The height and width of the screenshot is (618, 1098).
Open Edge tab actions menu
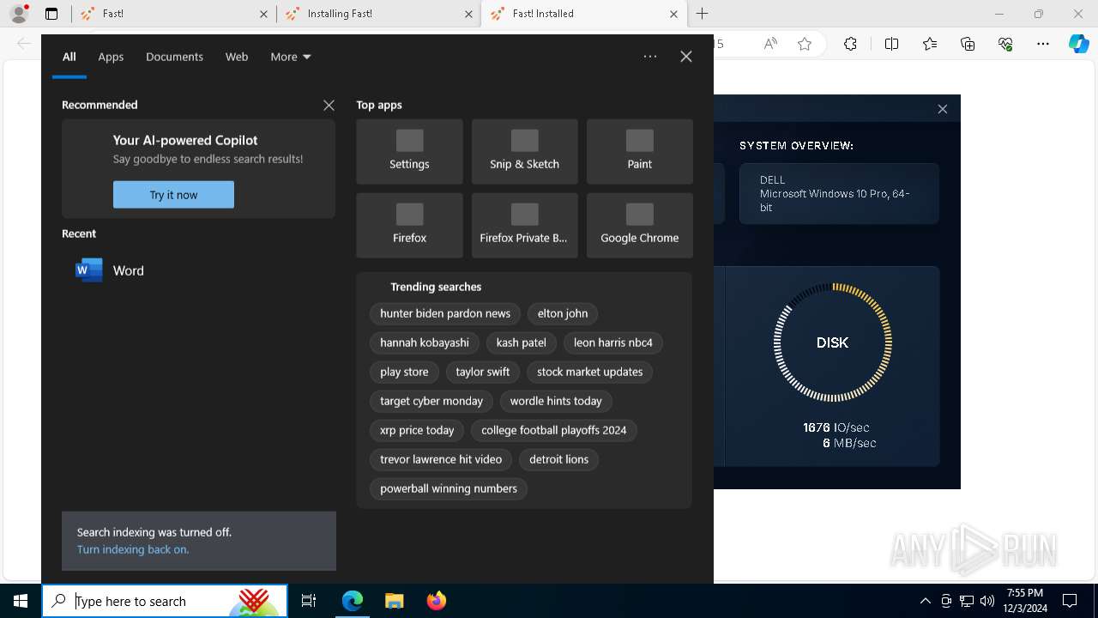[51, 14]
